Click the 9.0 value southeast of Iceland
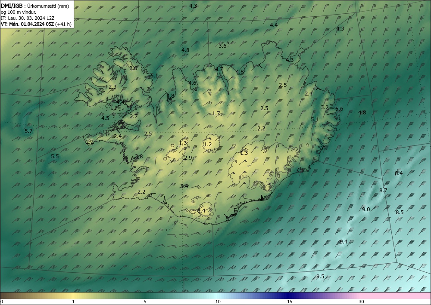 tap(366, 209)
